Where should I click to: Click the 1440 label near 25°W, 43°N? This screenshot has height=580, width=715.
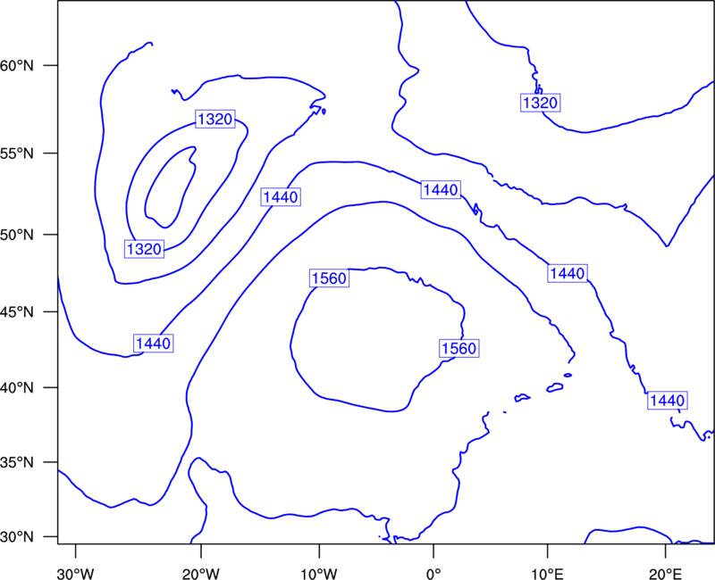point(154,344)
